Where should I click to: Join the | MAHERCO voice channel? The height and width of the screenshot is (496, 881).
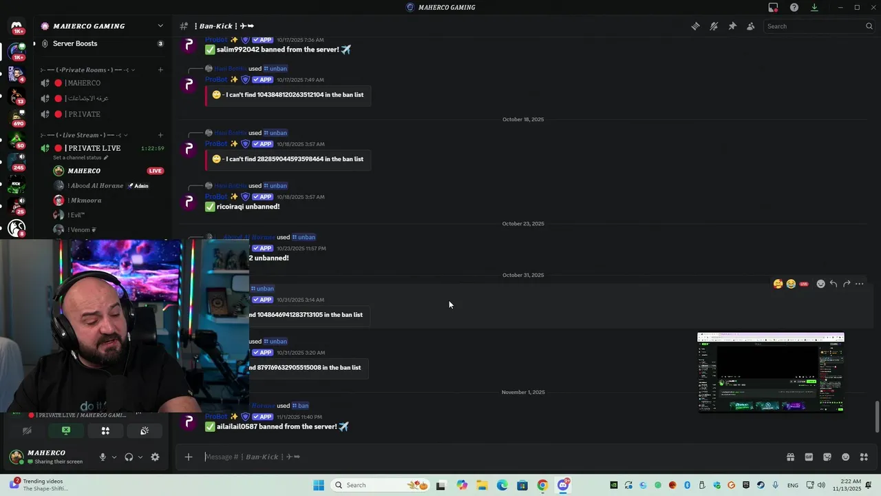click(x=101, y=83)
